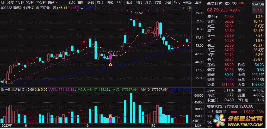Screen dimensions: 267x129
Task: Click the 返回 back button
Action: pos(198,2)
